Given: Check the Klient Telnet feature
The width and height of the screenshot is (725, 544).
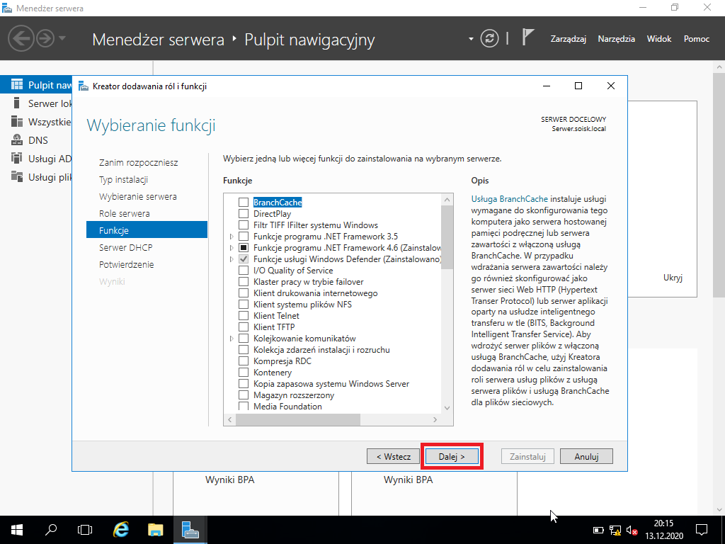Looking at the screenshot, I should tap(244, 315).
